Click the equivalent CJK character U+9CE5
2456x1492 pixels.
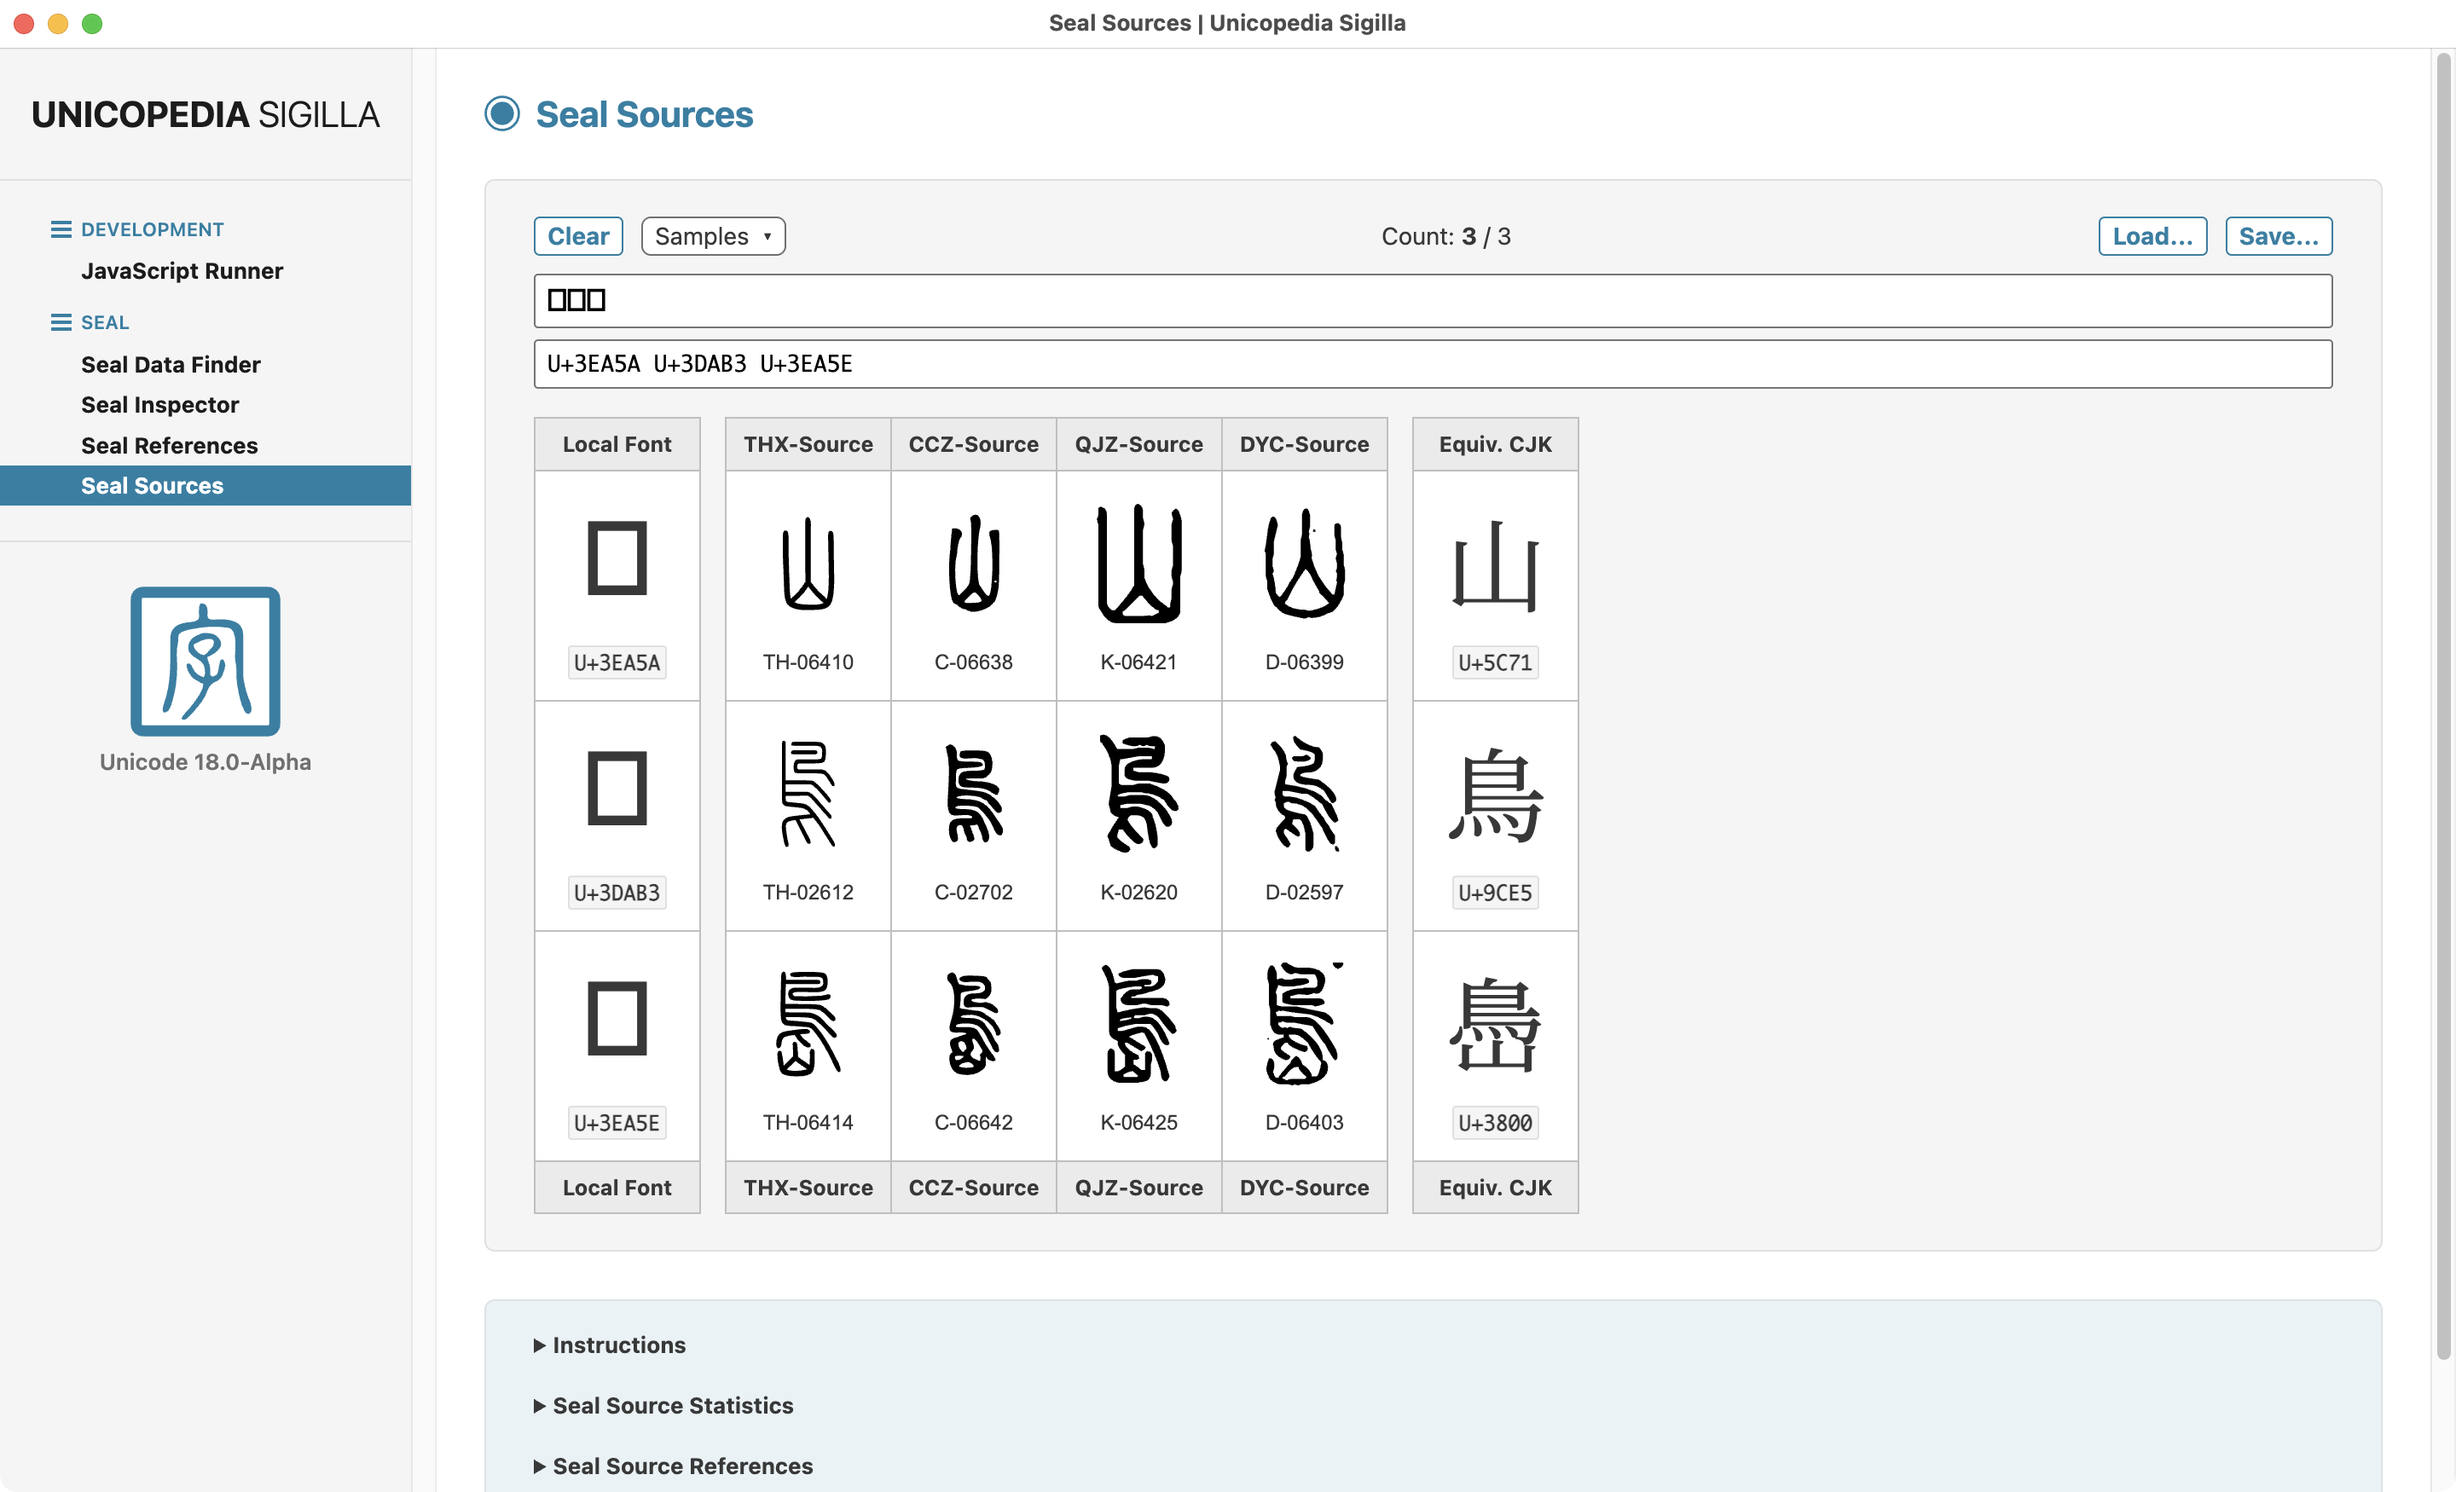(x=1495, y=795)
